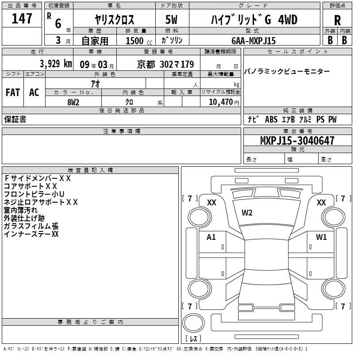The width and height of the screenshot is (354, 354).
Task: Select the overall grade R score
Action: coord(338,20)
